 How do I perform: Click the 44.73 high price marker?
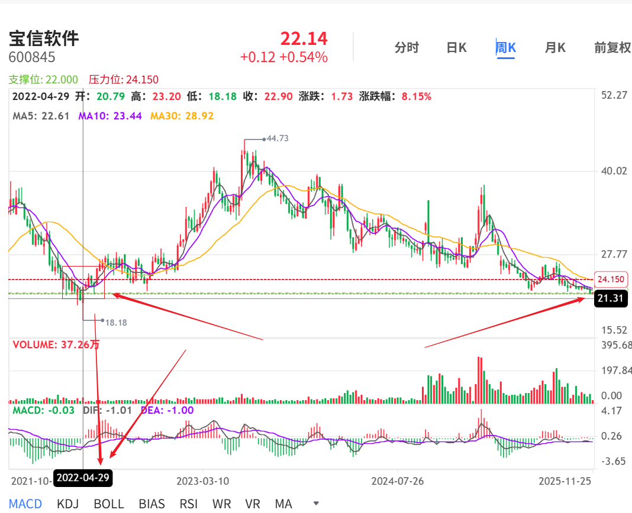pos(278,138)
